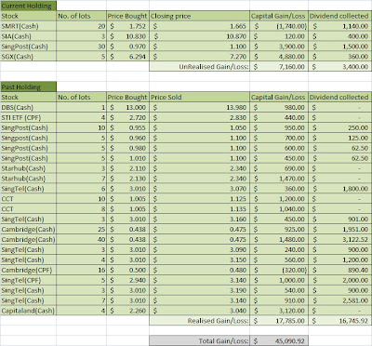Viewport: 372px width, 346px height.
Task: Select the Capitaland(Cash) stock cell
Action: [x=29, y=311]
